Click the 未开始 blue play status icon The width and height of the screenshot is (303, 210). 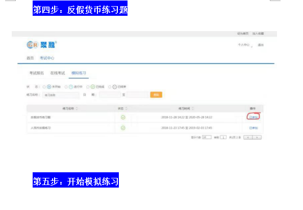click(x=49, y=87)
